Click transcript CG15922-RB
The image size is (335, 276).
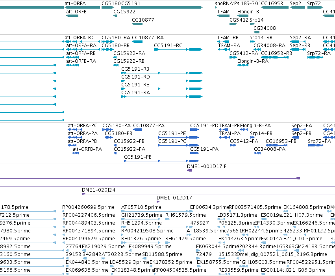click(129, 61)
